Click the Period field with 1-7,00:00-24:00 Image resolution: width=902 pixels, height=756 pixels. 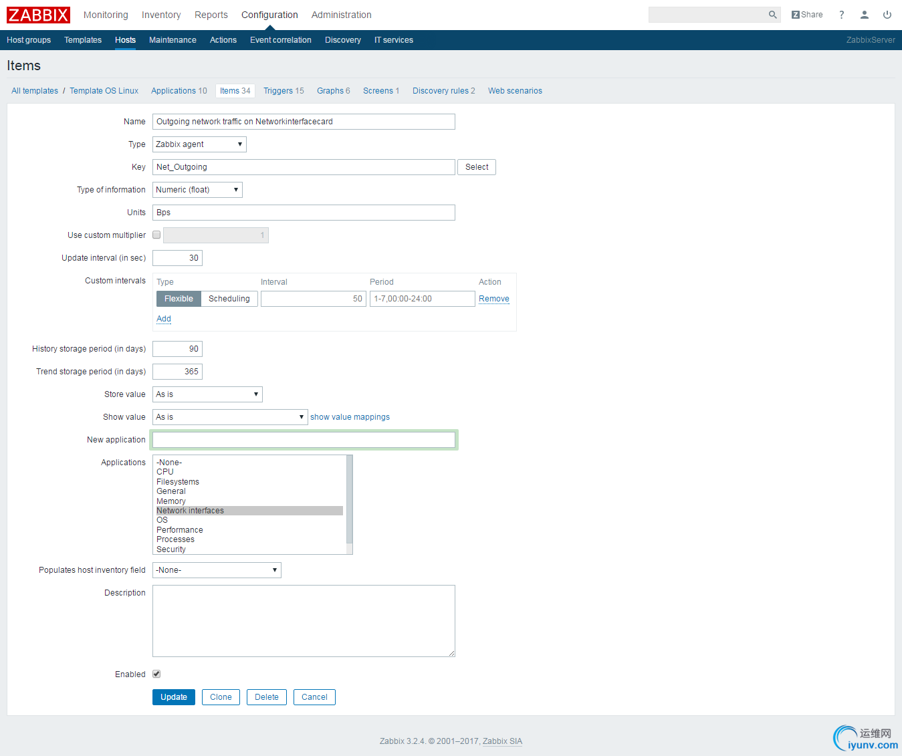[x=423, y=299]
